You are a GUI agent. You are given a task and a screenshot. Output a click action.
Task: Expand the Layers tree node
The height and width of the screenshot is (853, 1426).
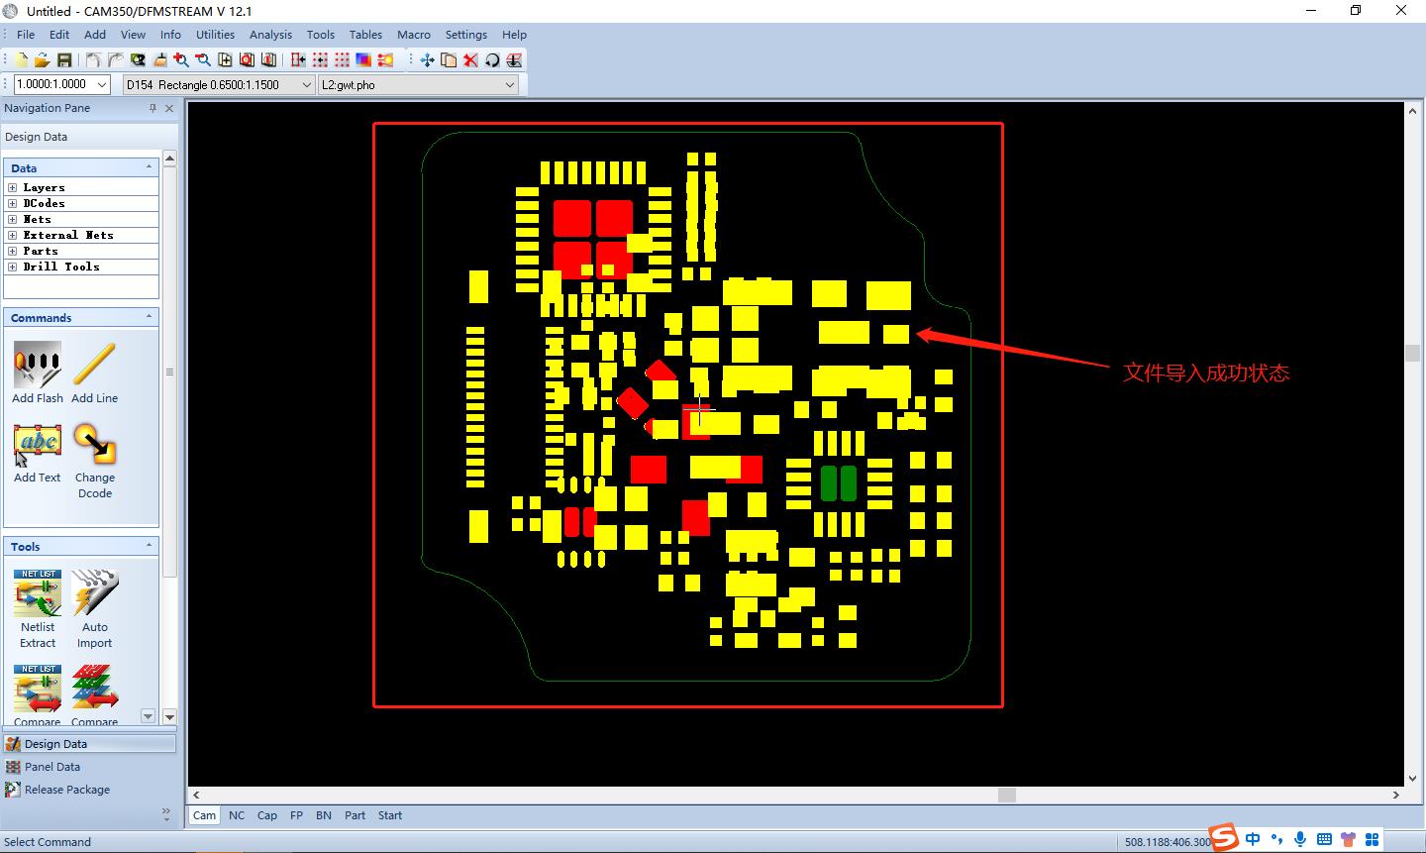pos(12,187)
